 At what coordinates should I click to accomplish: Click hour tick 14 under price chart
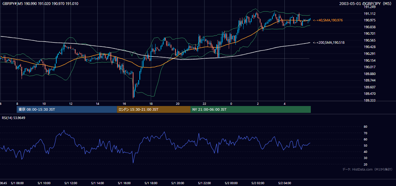coord(98,104)
